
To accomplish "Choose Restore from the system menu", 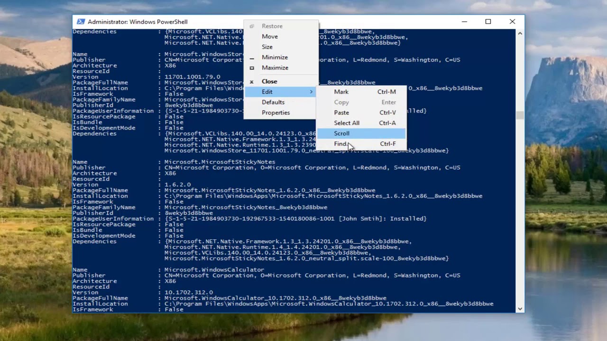I will (281, 26).
